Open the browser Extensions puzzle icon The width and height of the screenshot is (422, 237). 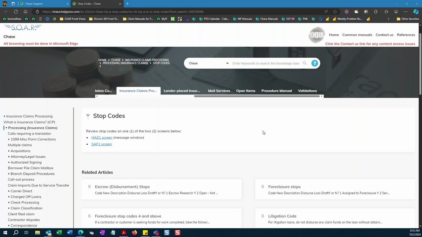pyautogui.click(x=376, y=12)
